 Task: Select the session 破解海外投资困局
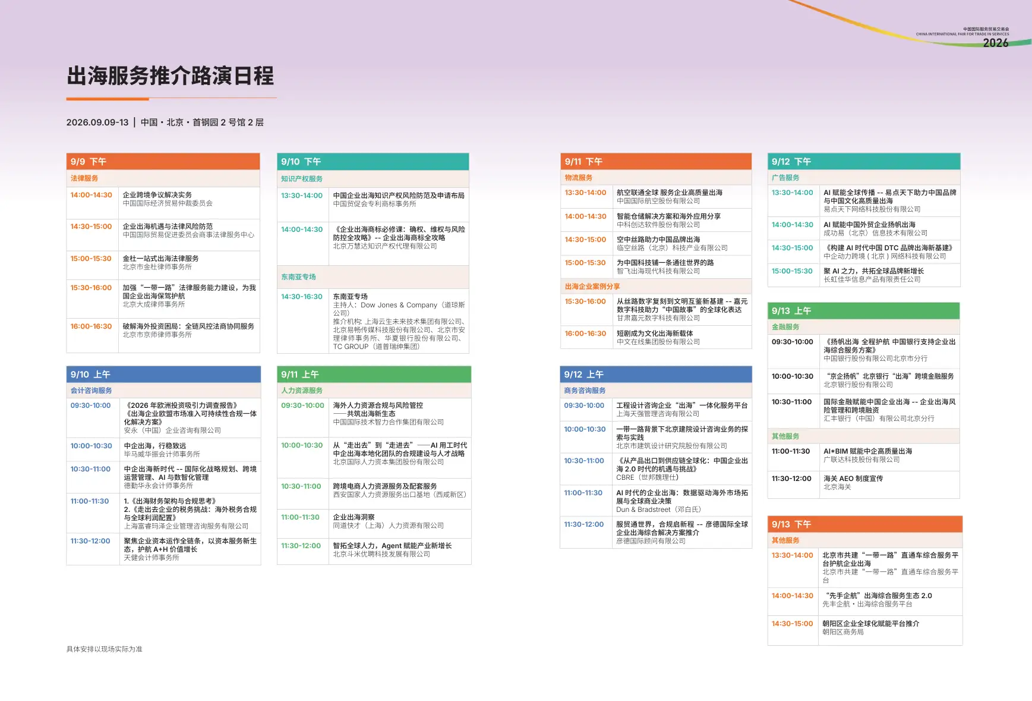pyautogui.click(x=188, y=326)
